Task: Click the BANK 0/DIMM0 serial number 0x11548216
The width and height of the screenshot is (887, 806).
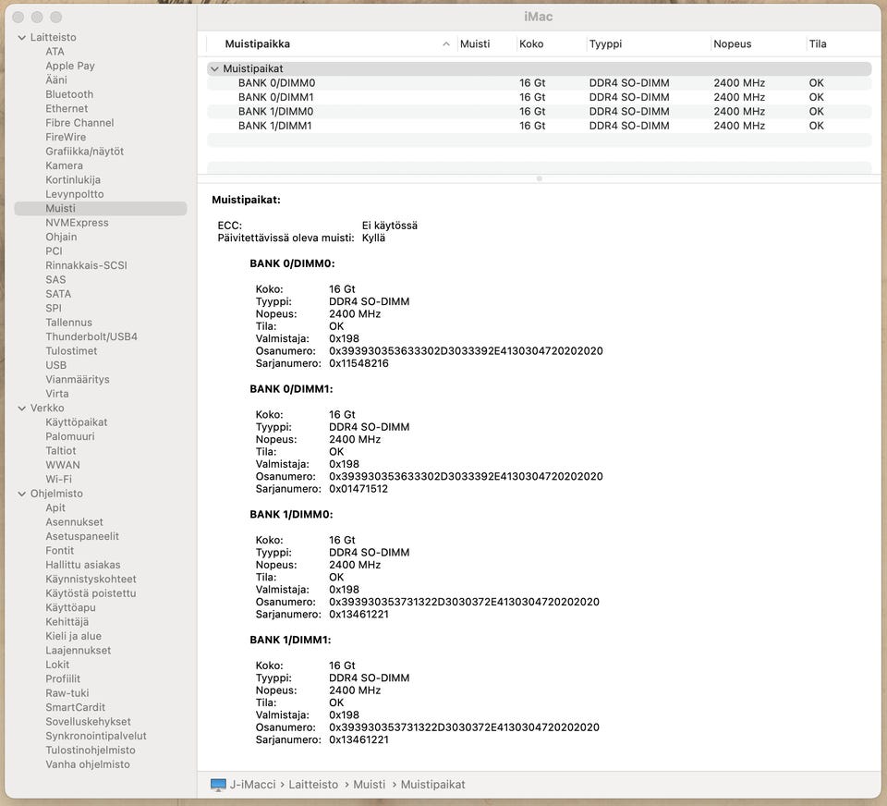Action: [358, 363]
